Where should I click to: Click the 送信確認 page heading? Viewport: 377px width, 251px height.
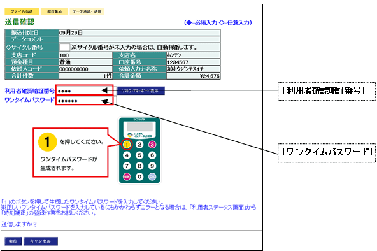pyautogui.click(x=20, y=22)
